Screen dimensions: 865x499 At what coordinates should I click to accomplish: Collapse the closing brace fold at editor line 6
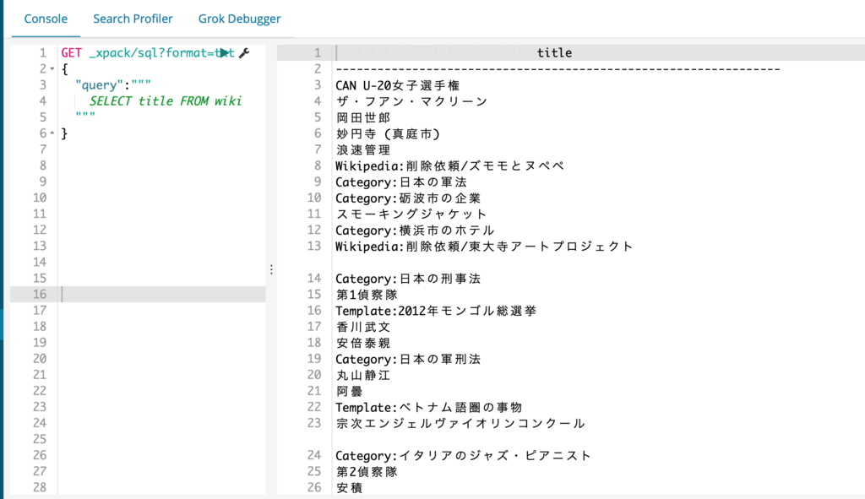pos(52,133)
